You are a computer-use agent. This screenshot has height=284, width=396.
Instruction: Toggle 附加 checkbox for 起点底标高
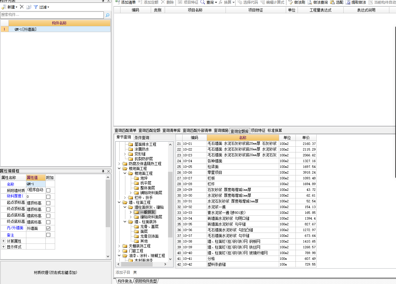48,216
